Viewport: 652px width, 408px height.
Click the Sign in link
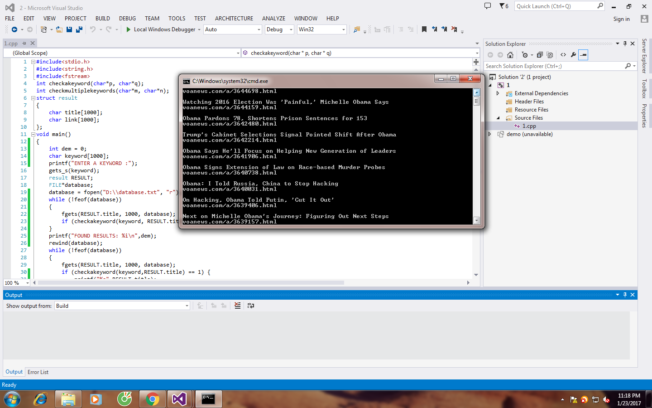pyautogui.click(x=621, y=19)
